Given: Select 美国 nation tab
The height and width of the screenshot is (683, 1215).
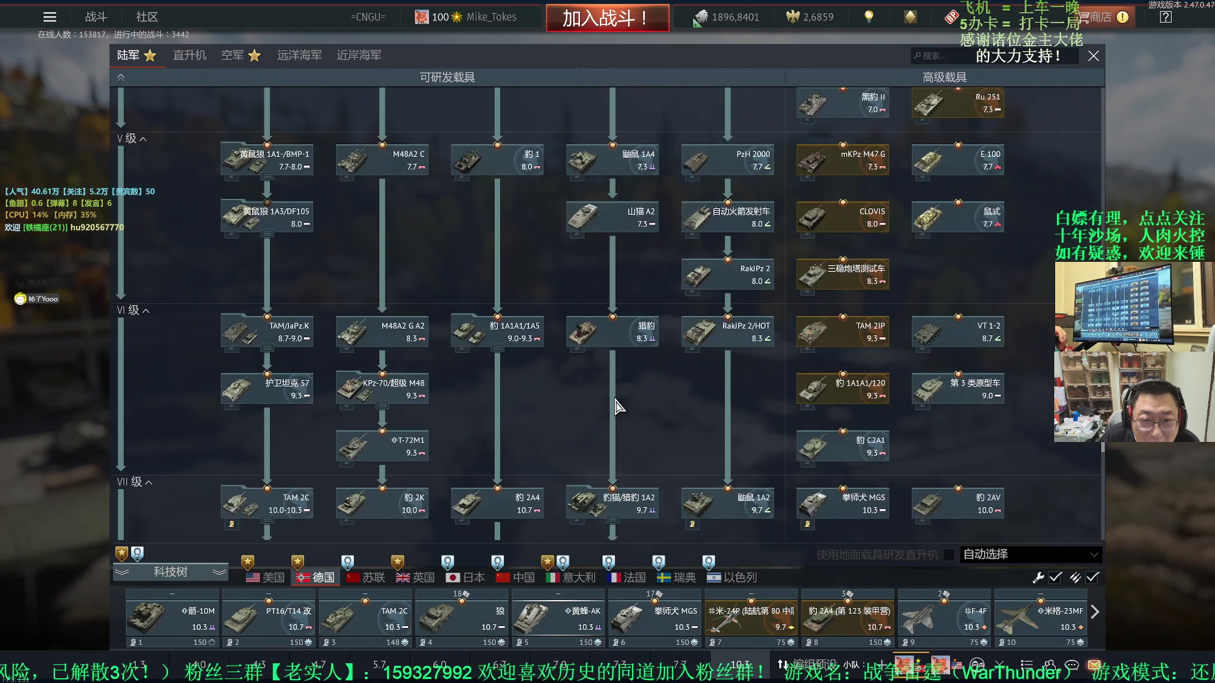Looking at the screenshot, I should 265,577.
